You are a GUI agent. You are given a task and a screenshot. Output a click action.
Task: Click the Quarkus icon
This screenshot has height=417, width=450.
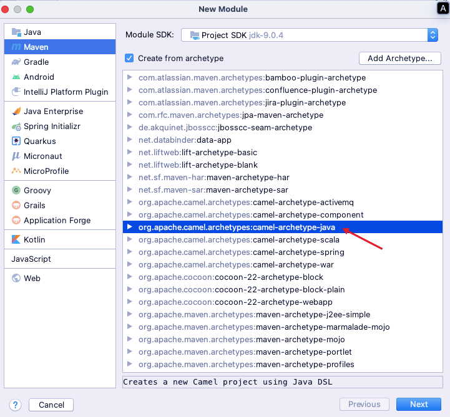[16, 141]
